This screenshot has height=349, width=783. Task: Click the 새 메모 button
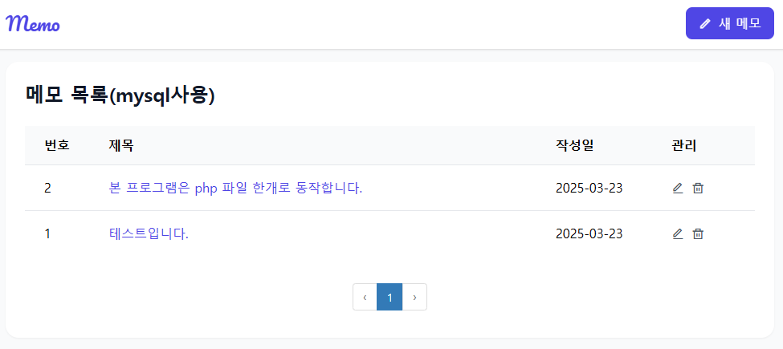click(x=729, y=23)
